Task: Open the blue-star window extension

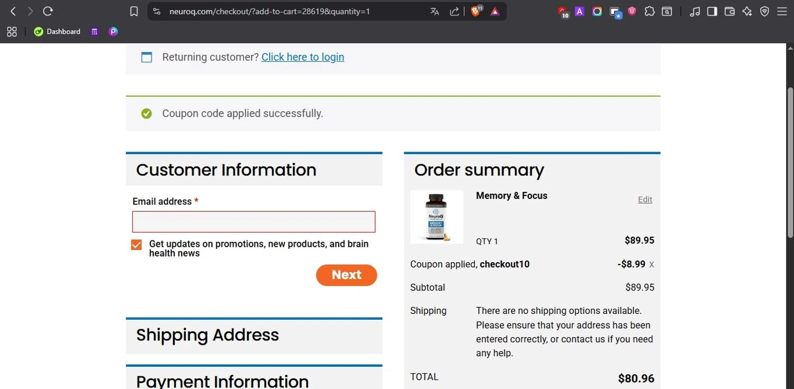Action: [x=615, y=12]
